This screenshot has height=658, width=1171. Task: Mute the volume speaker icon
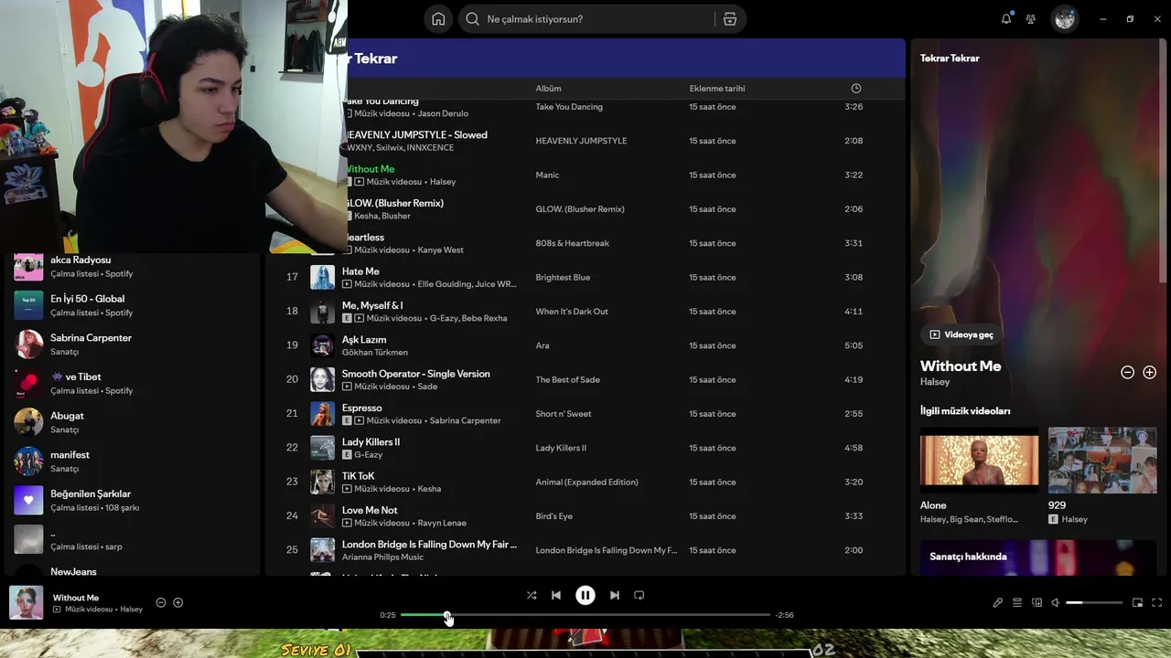1055,602
